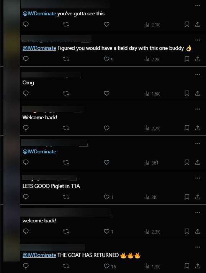This screenshot has height=273, width=206.
Task: Repost the "Figured you would have a field day" tweet
Action: (x=66, y=59)
